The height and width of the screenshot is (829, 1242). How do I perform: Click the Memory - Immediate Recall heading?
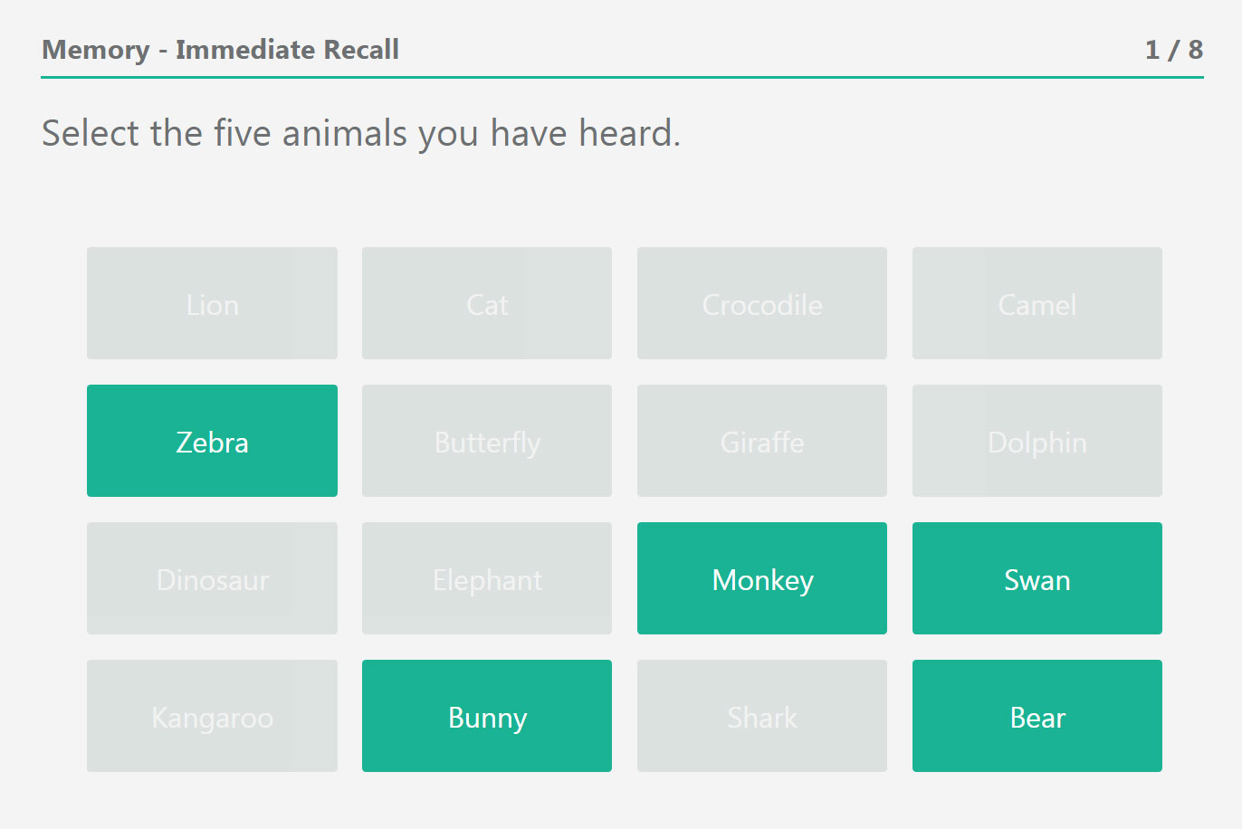coord(220,50)
